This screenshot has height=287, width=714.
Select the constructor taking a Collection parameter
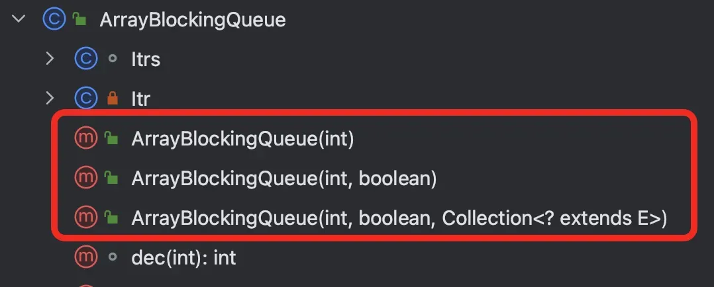(x=399, y=217)
